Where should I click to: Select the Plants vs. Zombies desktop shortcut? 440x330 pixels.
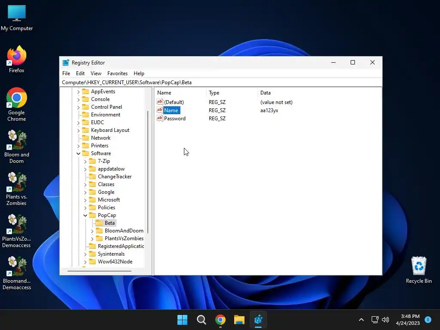coord(17,189)
